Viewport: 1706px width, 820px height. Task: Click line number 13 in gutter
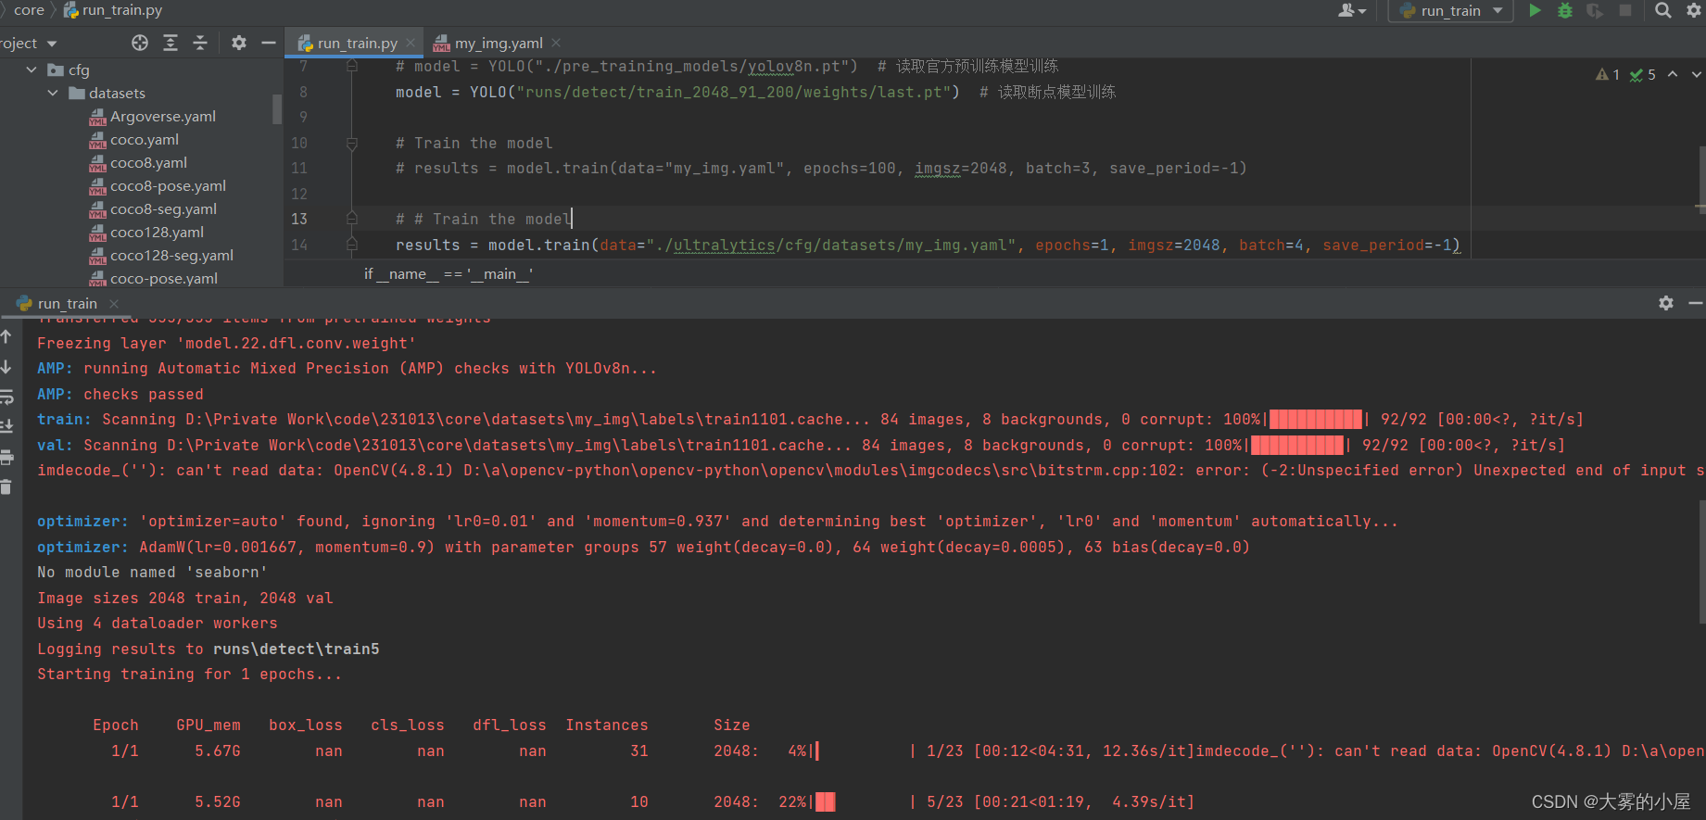pos(299,219)
